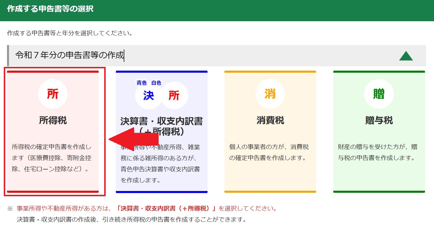The height and width of the screenshot is (232, 434).
Task: Click the 白色 badge on the blue card
Action: point(156,82)
